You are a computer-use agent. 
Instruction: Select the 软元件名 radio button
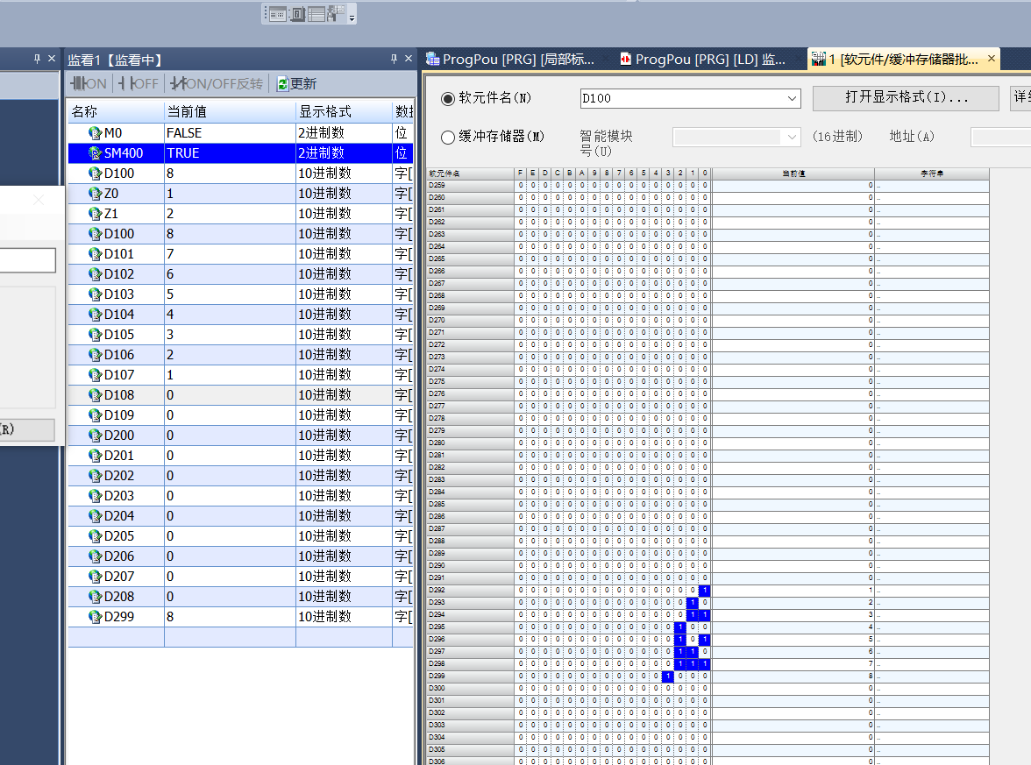pyautogui.click(x=448, y=98)
